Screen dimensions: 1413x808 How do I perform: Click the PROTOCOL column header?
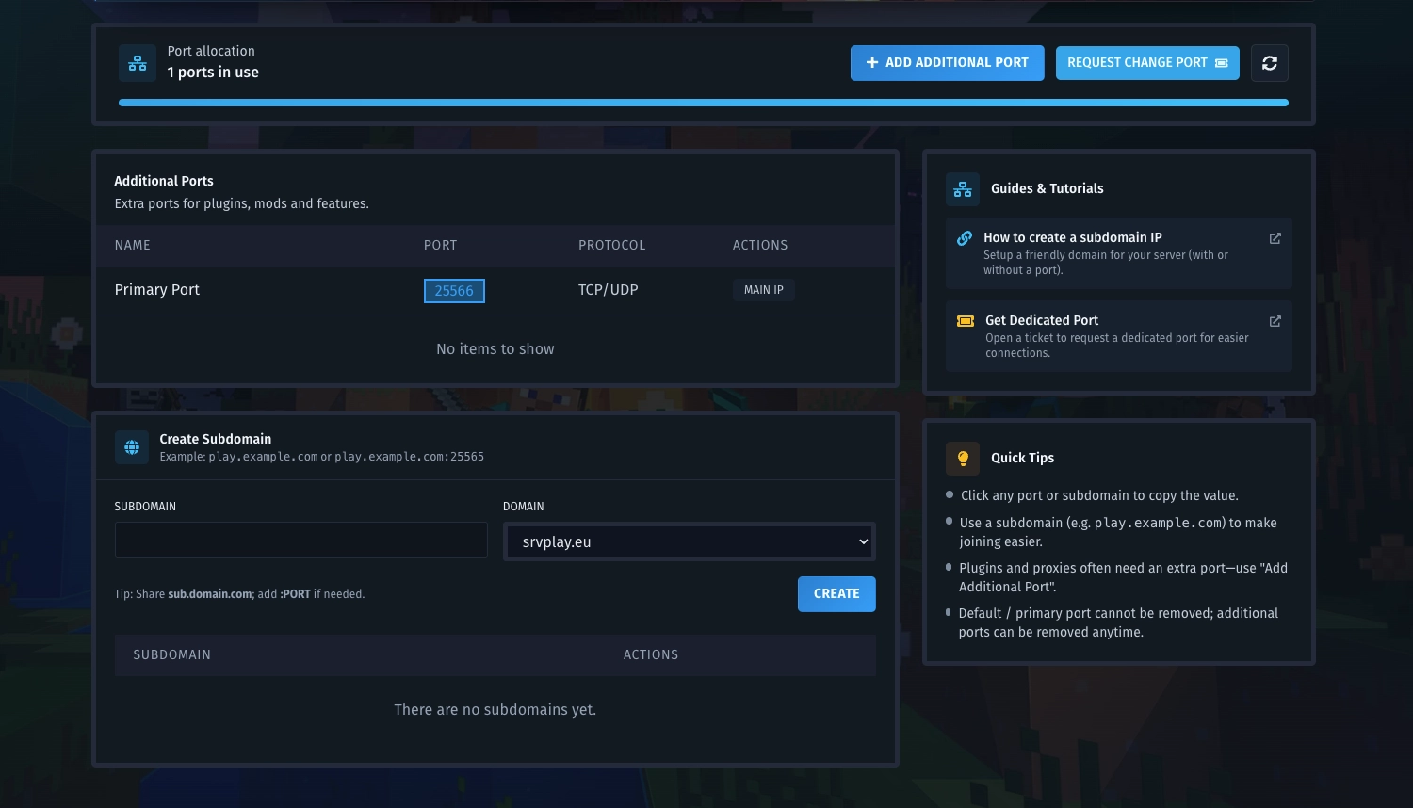[612, 246]
